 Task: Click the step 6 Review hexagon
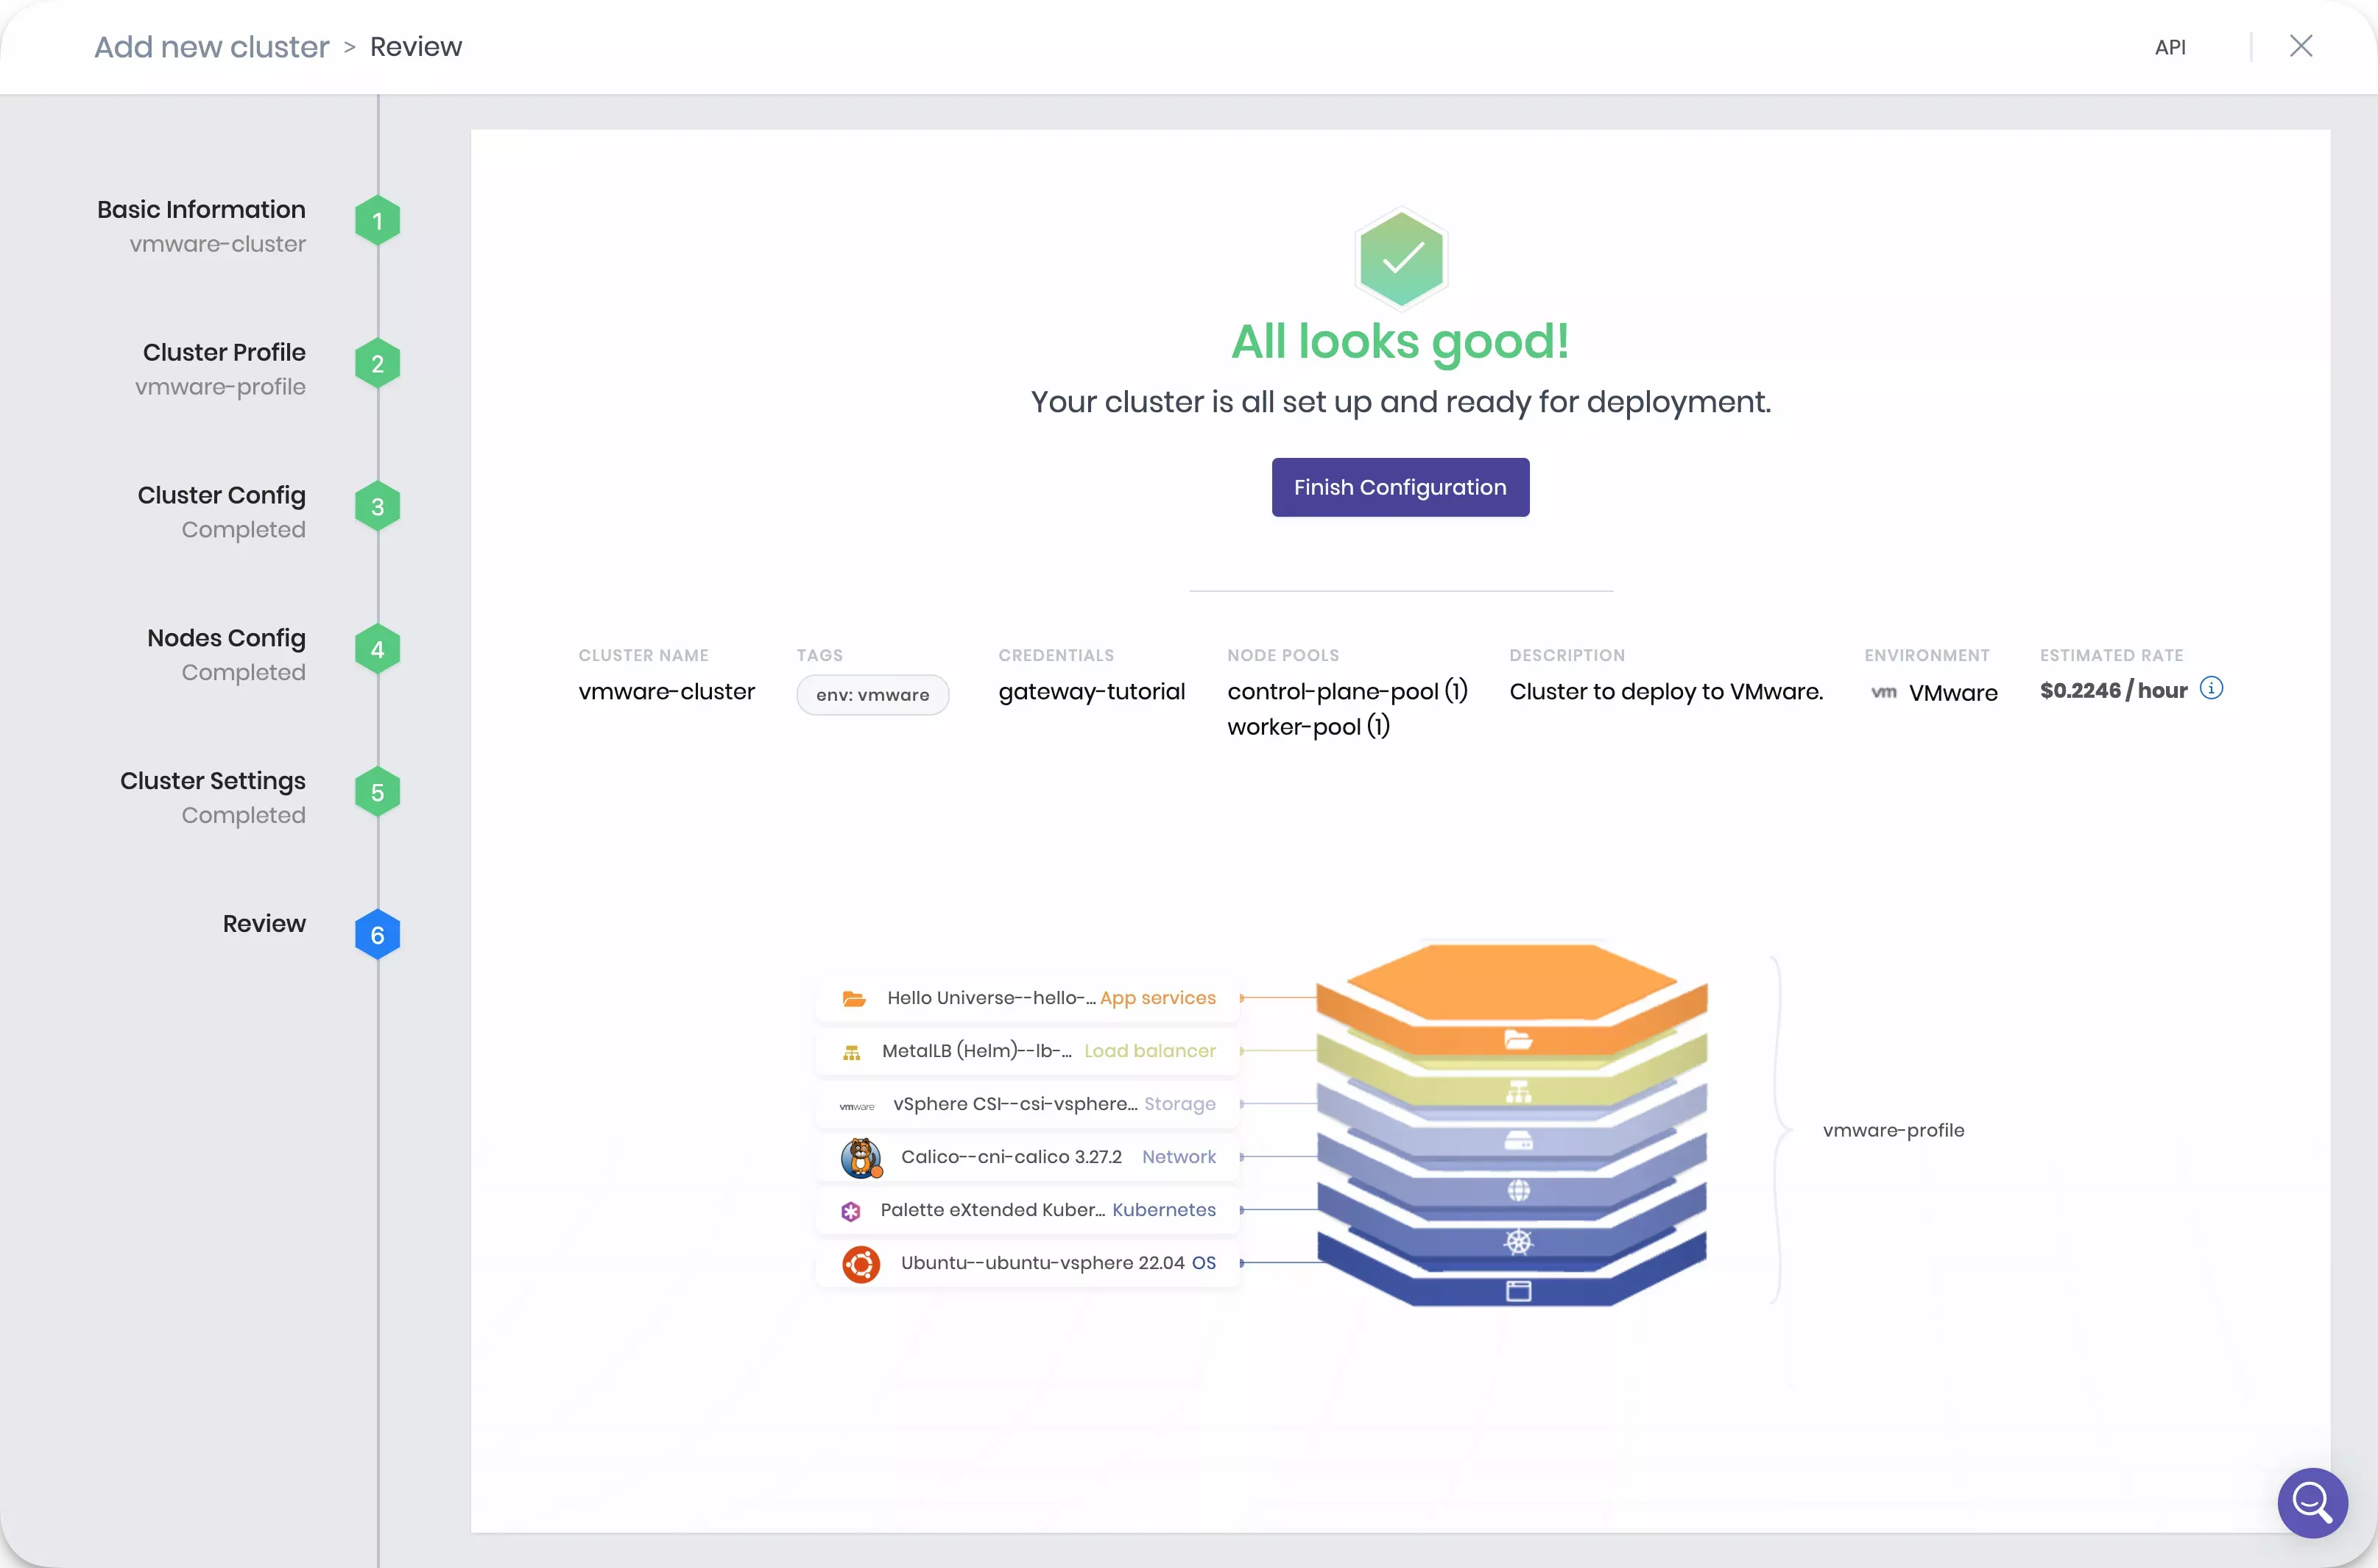click(377, 935)
